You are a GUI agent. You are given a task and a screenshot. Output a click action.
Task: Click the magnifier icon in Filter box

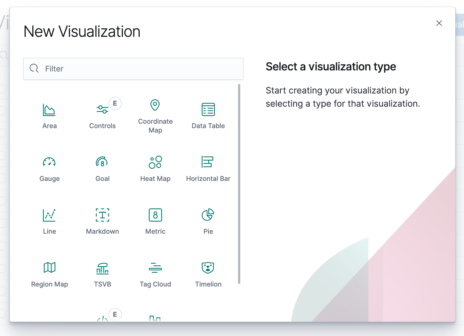tap(34, 68)
